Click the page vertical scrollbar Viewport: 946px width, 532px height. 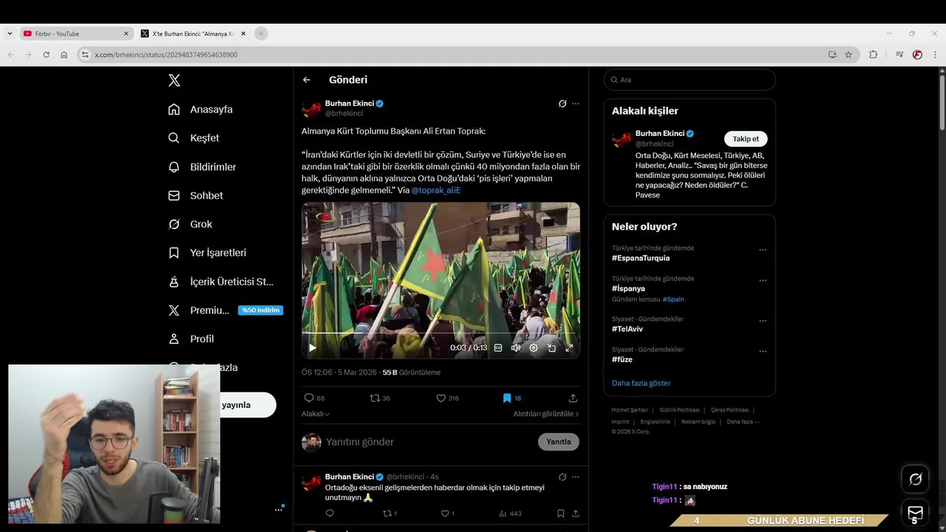coord(942,103)
